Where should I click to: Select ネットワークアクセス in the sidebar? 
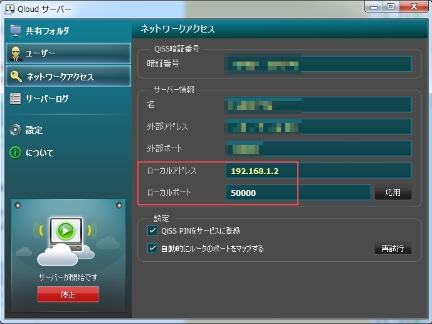tap(68, 76)
